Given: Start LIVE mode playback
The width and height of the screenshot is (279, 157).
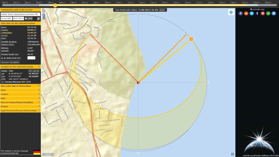Looking at the screenshot, I should tap(29, 19).
